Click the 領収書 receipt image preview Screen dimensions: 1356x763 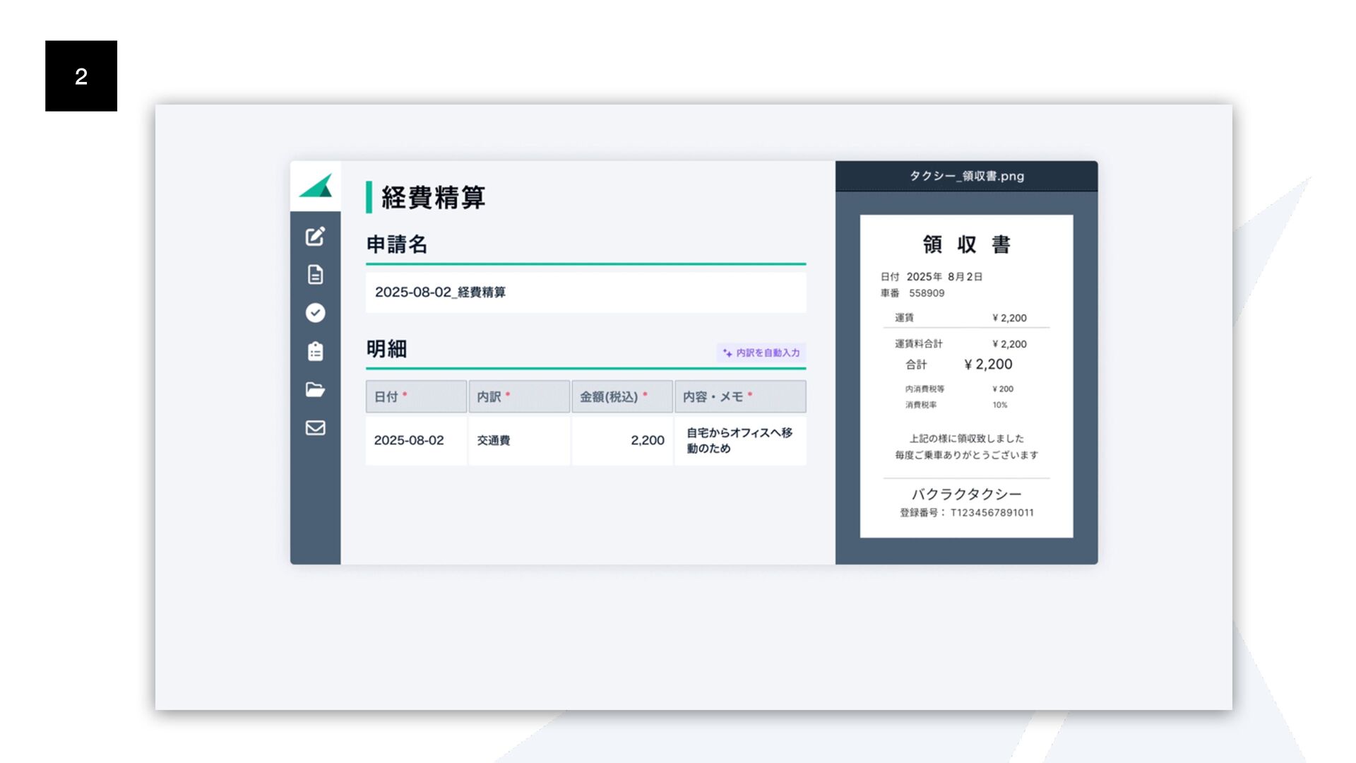(x=965, y=376)
